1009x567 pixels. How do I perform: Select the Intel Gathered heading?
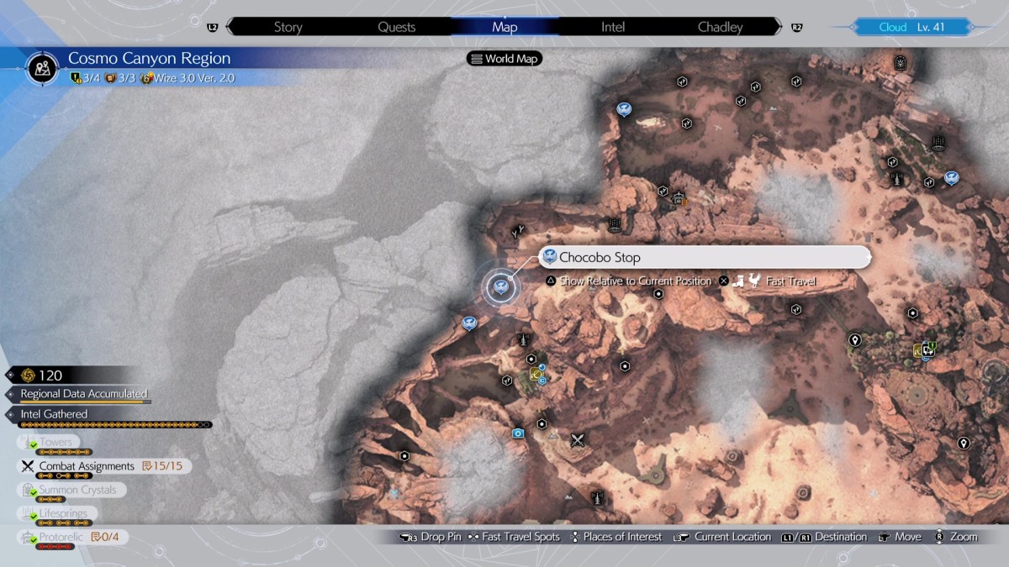click(x=54, y=413)
